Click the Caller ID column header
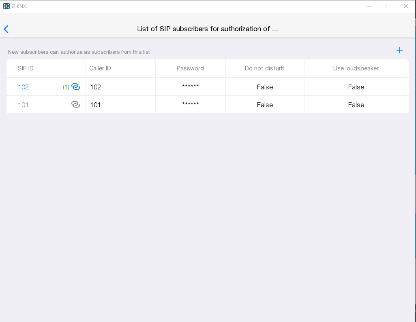Viewport: 416px width, 322px height. (x=100, y=68)
